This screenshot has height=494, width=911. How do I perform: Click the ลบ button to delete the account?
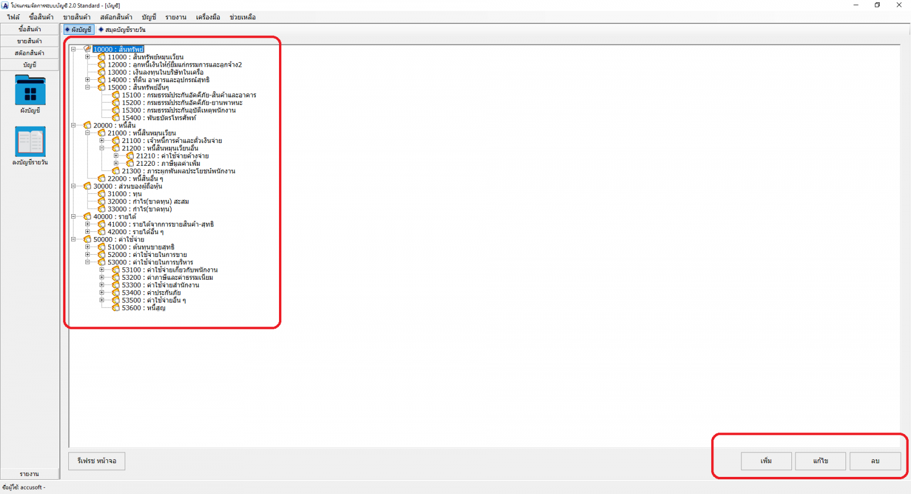pyautogui.click(x=875, y=461)
